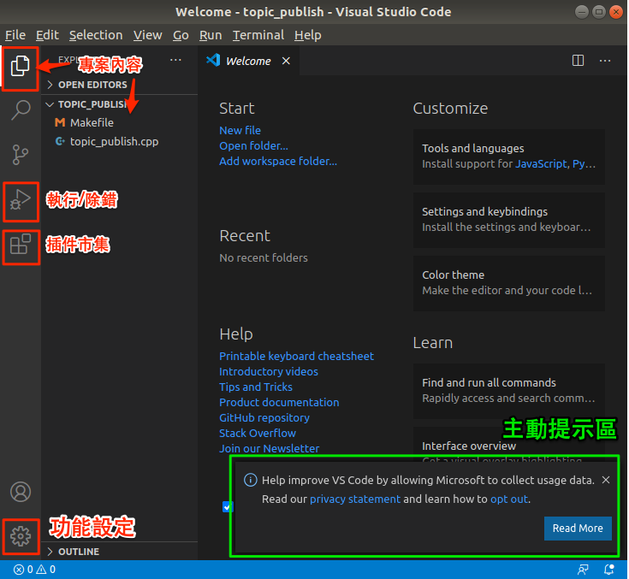Screen dimensions: 629x579
Task: Open the Tools and languages card
Action: click(508, 157)
